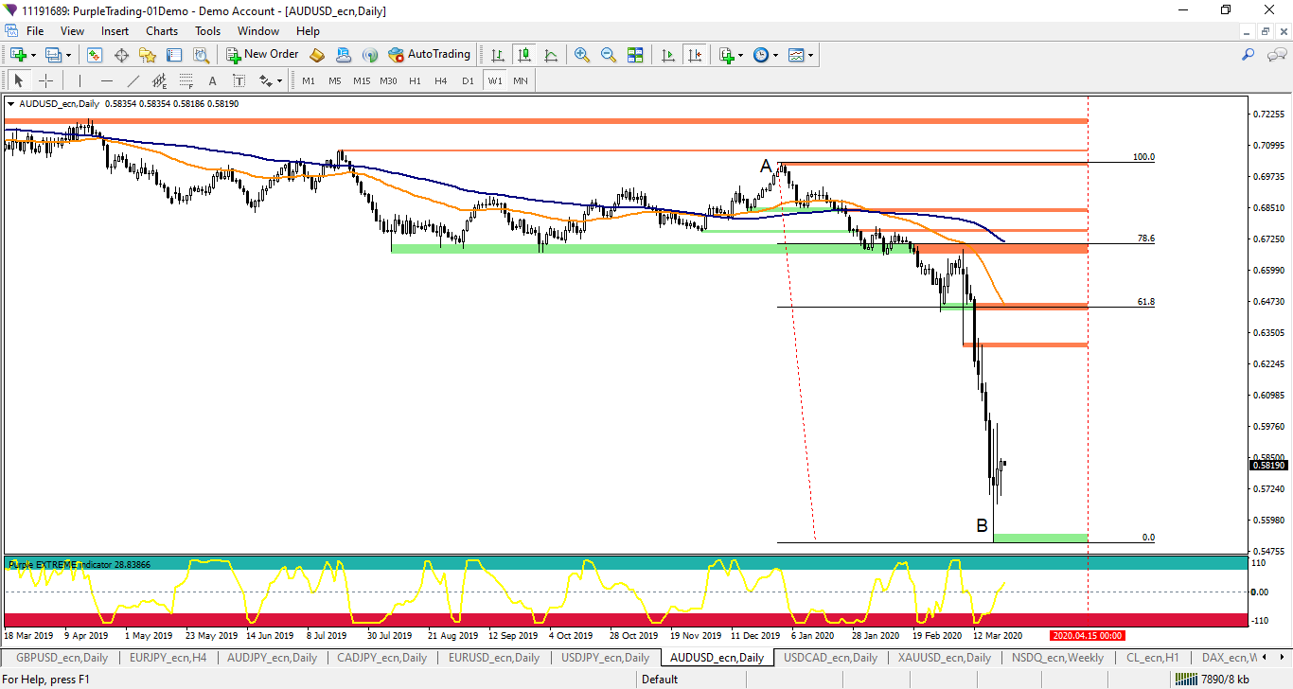Viewport: 1293px width, 689px height.
Task: Toggle chart auto scroll
Action: point(668,55)
